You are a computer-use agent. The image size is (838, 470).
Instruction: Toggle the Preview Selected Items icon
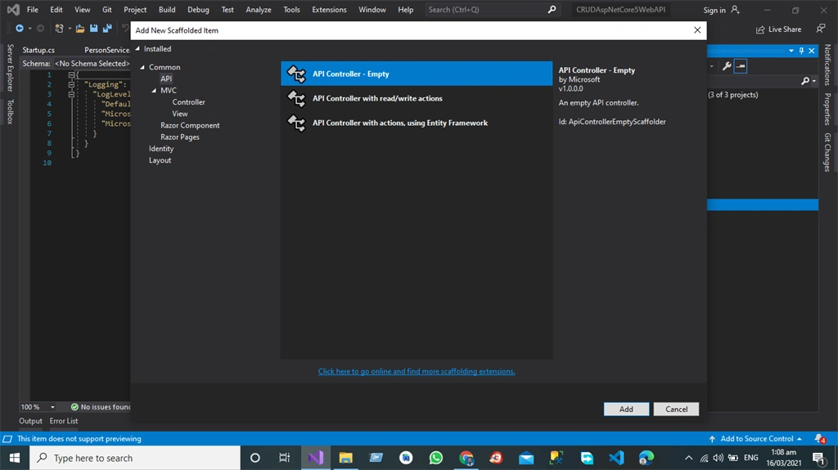tap(741, 66)
